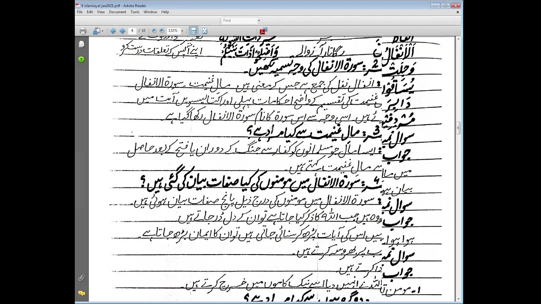Zoom in with the plus button
This screenshot has width=541, height=304.
coord(161,31)
